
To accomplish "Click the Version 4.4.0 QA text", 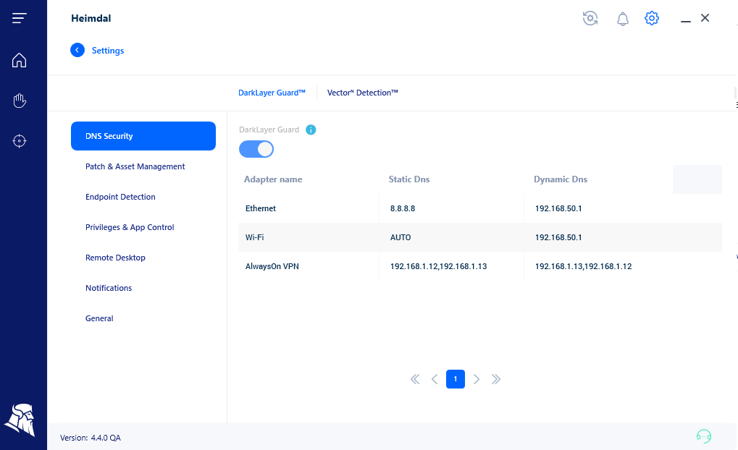I will tap(91, 438).
